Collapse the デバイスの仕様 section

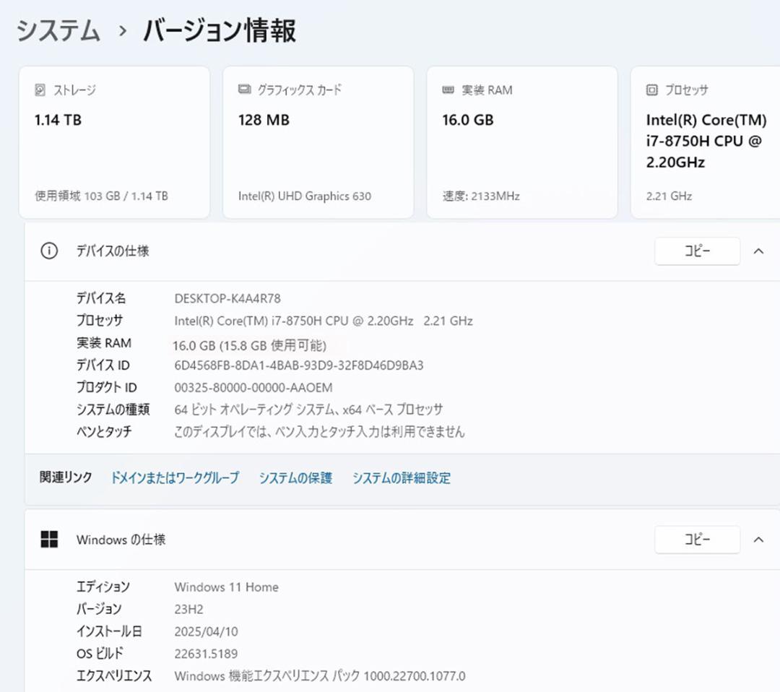click(757, 251)
